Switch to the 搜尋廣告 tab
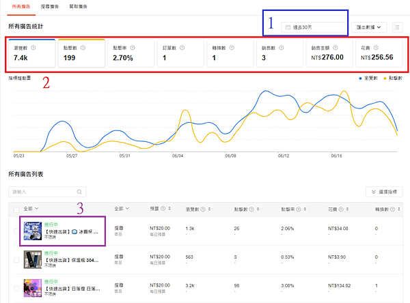This screenshot has width=410, height=303. [50, 7]
